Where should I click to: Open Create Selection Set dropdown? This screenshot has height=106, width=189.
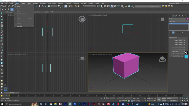click(90, 6)
